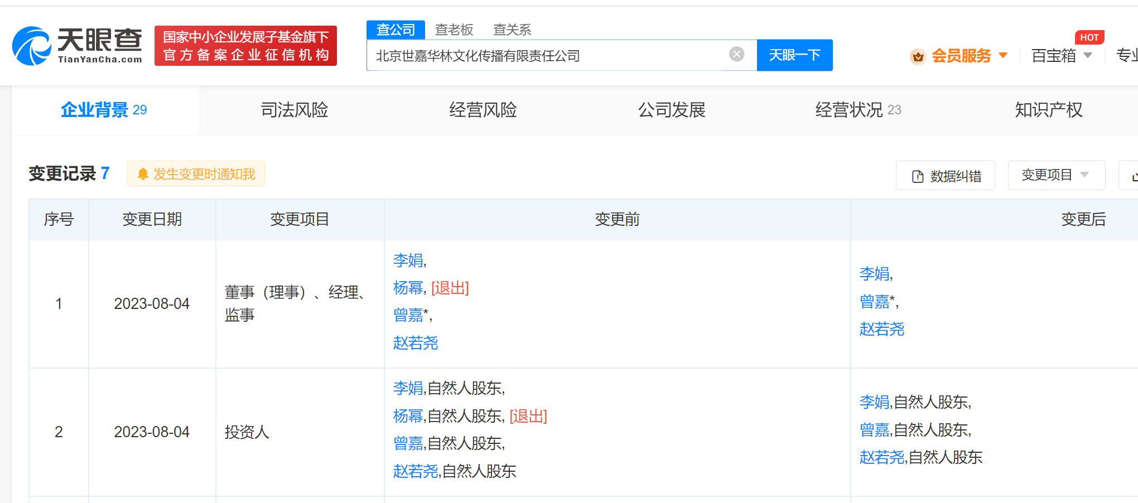Expand the 百宝箱 dropdown arrow
The image size is (1138, 503).
(1087, 55)
